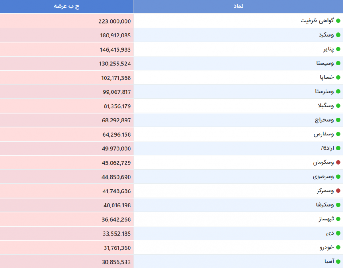This screenshot has height=268, width=343.
Task: Click green status dot beside وسرضوی
Action: (x=338, y=177)
